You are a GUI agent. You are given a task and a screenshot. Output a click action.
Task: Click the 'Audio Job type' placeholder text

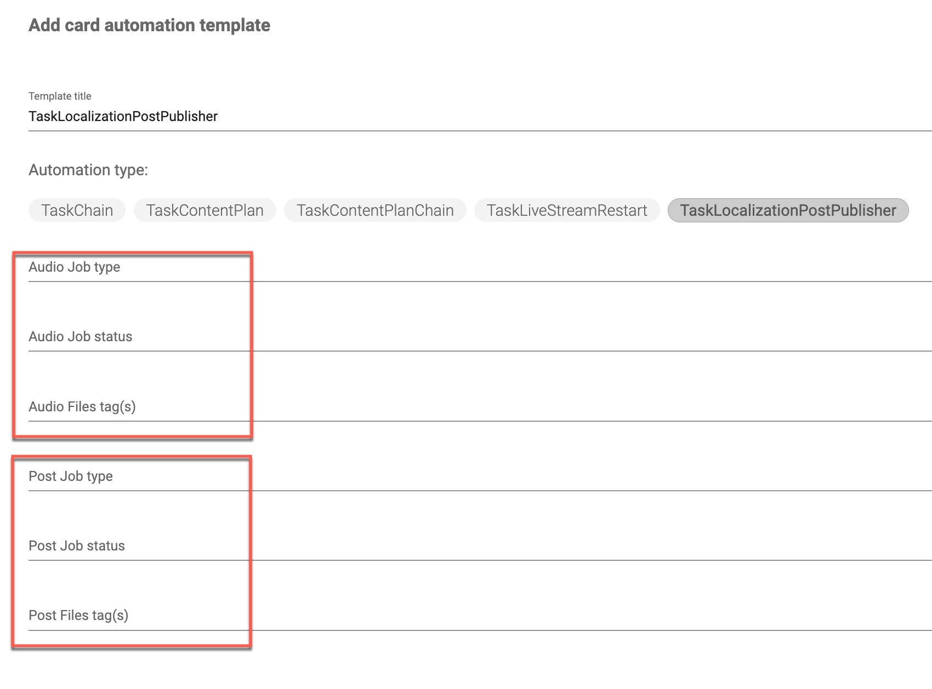coord(74,267)
